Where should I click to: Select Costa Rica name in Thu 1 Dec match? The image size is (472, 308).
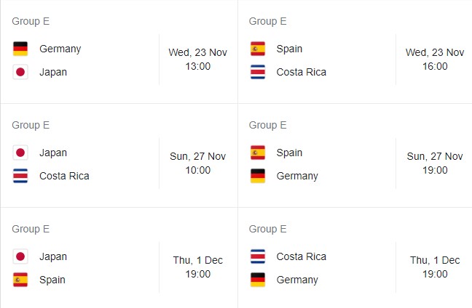302,256
